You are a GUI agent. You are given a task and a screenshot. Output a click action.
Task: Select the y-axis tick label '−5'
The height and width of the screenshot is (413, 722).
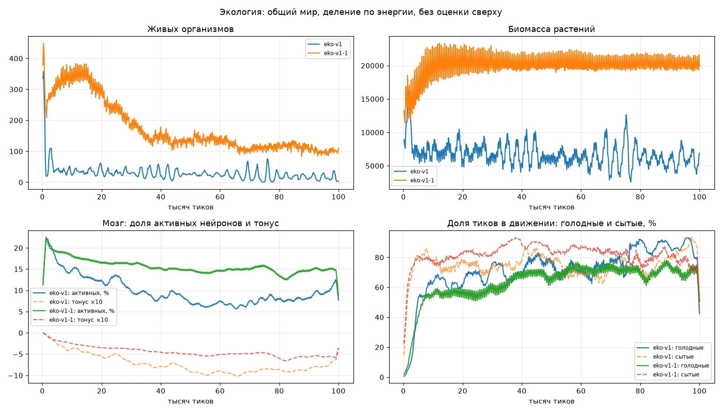coord(18,354)
